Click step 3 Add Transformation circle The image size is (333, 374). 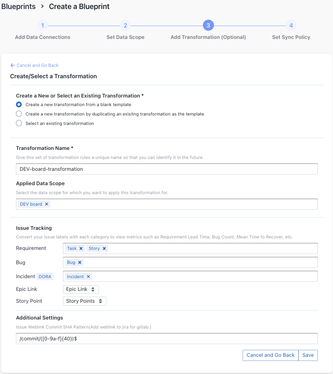point(208,25)
